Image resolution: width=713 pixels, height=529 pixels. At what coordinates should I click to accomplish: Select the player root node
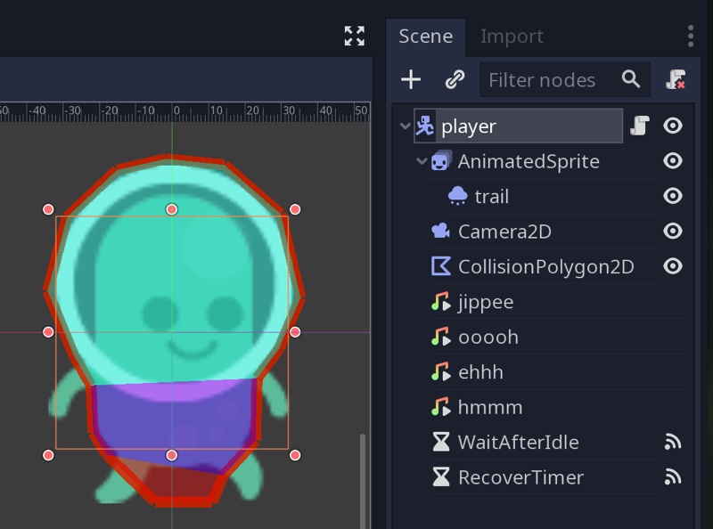point(519,126)
